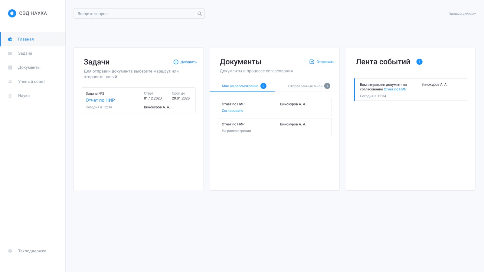Click the plus icon next to Добавить
484x272 pixels.
point(176,62)
